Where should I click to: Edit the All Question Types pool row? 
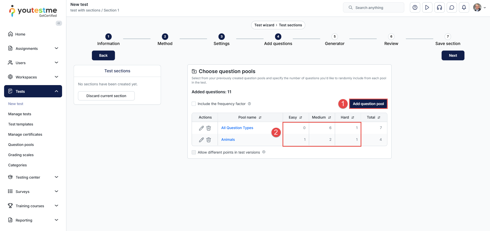201,128
